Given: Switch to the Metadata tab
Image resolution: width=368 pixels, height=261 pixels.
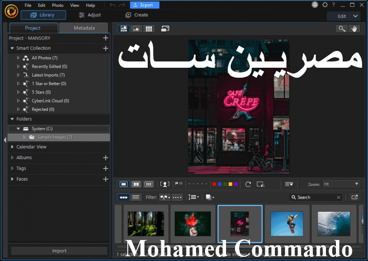Looking at the screenshot, I should point(84,28).
